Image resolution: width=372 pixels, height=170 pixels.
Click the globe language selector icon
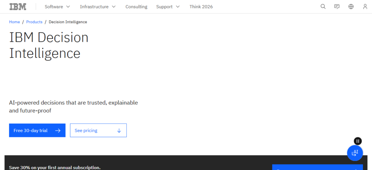click(351, 7)
